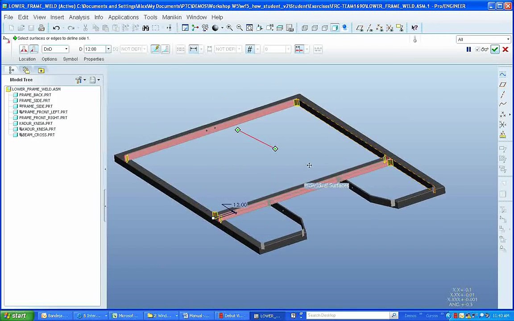The height and width of the screenshot is (321, 514).
Task: Click the Print icon in toolbar
Action: [41, 28]
